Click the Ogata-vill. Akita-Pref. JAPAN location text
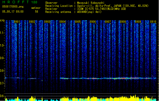Image resolution: width=159 pixels, height=101 pixels. click(113, 6)
